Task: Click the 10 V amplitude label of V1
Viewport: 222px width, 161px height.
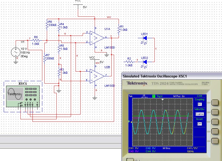Action: pyautogui.click(x=24, y=49)
